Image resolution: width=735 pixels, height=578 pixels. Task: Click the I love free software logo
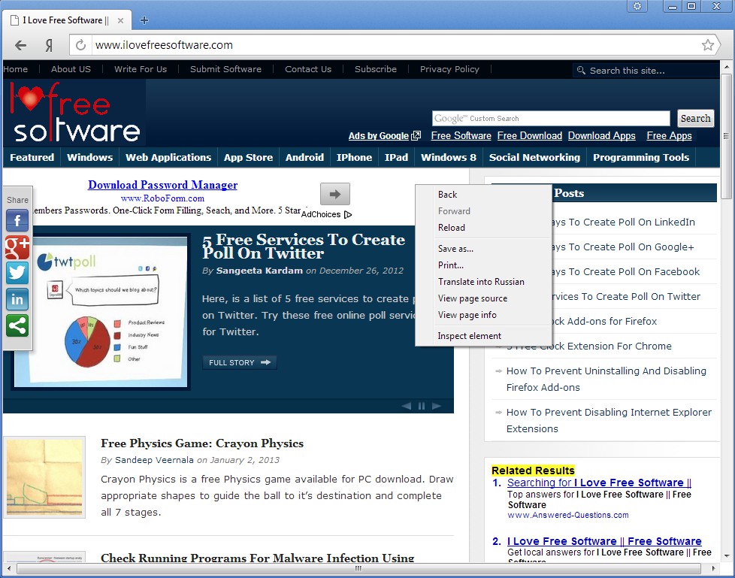click(75, 113)
